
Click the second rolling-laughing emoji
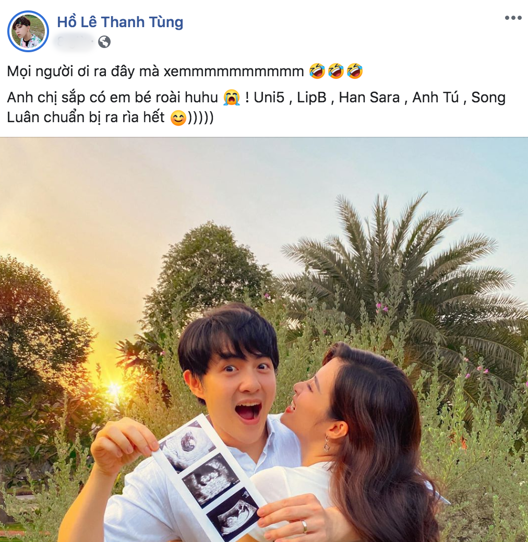point(335,71)
